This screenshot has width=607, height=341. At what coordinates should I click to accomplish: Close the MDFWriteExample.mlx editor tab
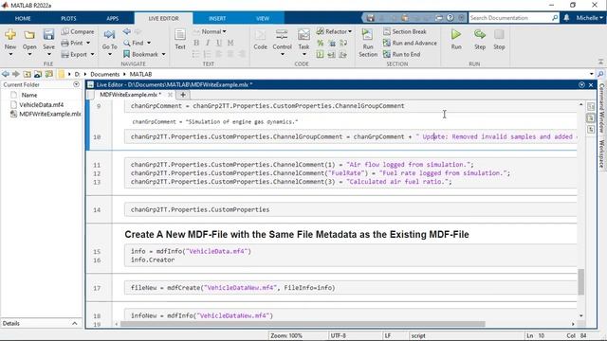[170, 95]
